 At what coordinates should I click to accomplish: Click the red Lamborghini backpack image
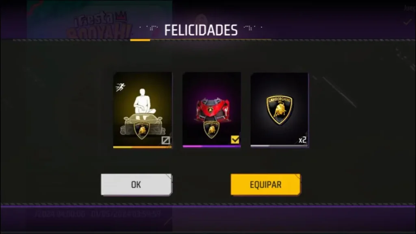[x=211, y=109]
